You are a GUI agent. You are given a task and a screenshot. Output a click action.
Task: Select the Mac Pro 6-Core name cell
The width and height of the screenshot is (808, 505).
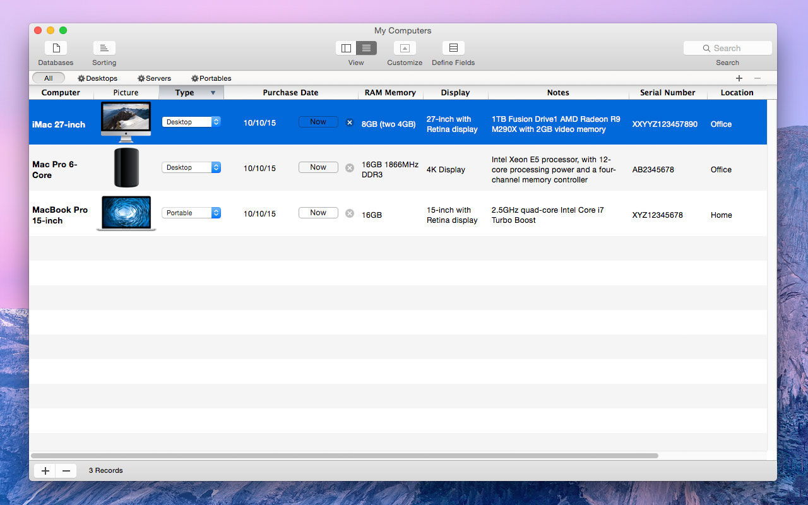click(55, 170)
